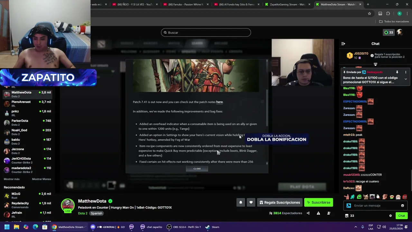Viewport: 412px width, 232px height.
Task: Open the Chrome profile R icon
Action: pos(399,14)
